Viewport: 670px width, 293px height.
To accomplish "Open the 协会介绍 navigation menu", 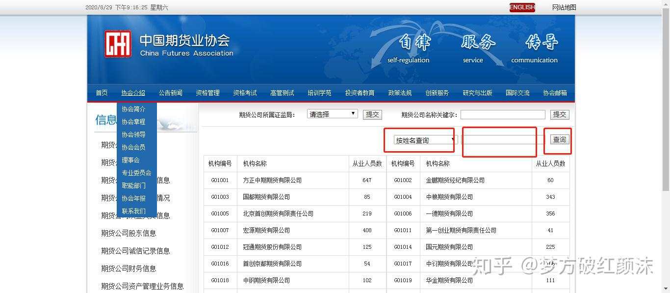I will [133, 93].
